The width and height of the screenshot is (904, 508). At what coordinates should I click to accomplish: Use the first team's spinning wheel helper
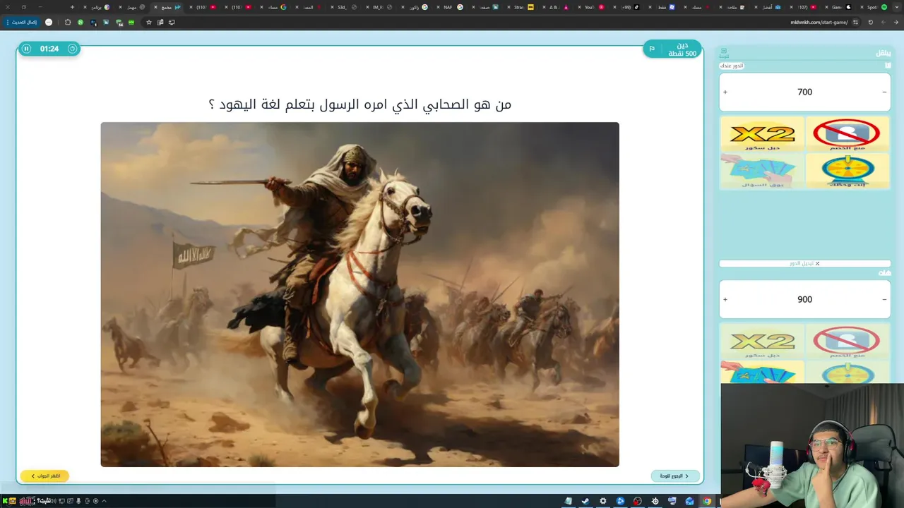tap(847, 171)
